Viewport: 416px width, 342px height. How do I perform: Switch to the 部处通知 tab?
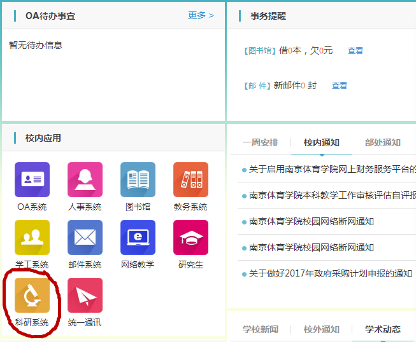(x=383, y=142)
